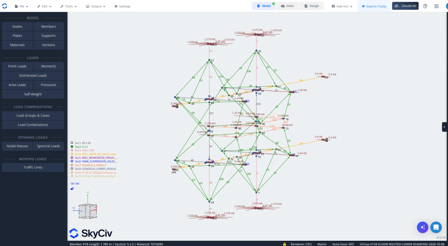The height and width of the screenshot is (246, 448).
Task: Click the Expires Today link
Action: (x=374, y=6)
